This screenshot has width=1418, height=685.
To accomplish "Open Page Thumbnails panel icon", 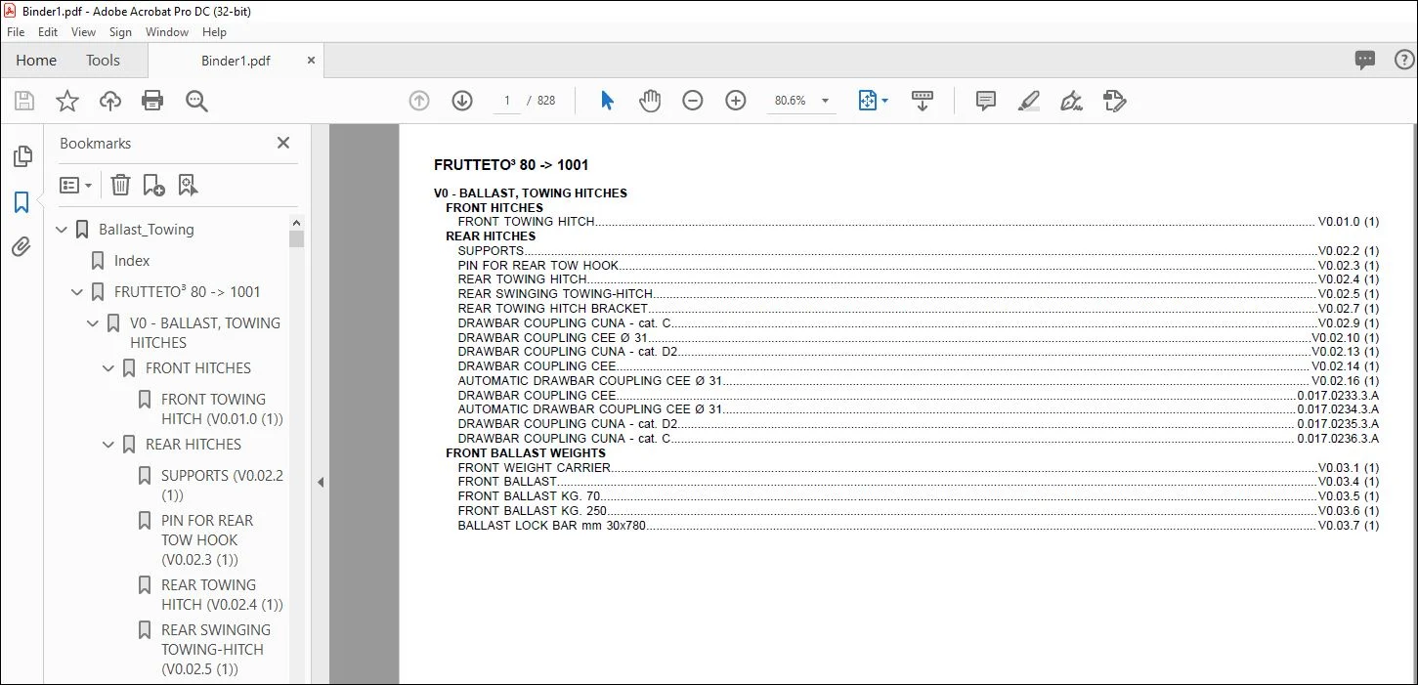I will 21,156.
